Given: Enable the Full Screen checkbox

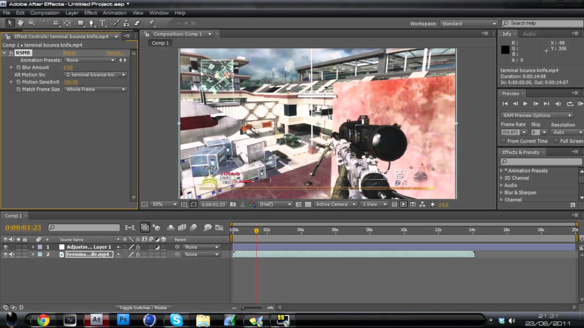Looking at the screenshot, I should [556, 141].
